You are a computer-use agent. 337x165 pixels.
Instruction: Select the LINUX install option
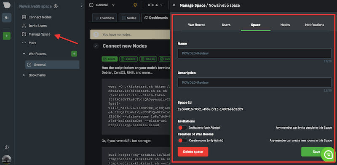pos(110,59)
